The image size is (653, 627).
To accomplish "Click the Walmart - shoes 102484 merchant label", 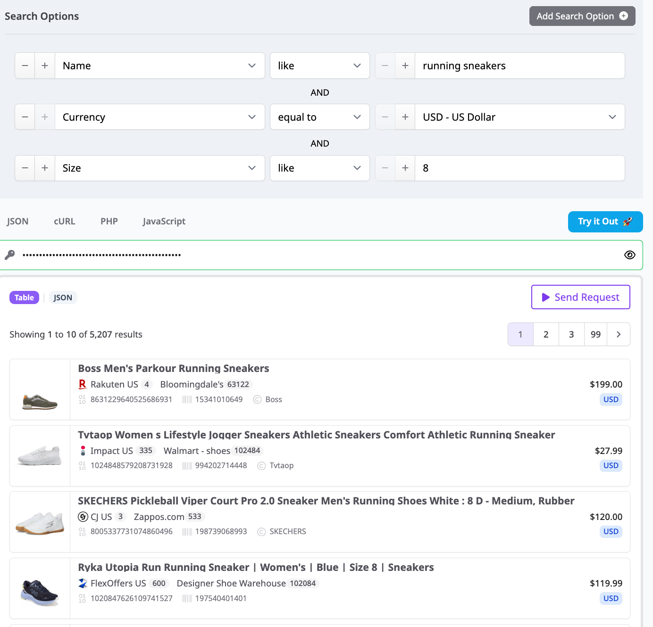I will pos(213,451).
